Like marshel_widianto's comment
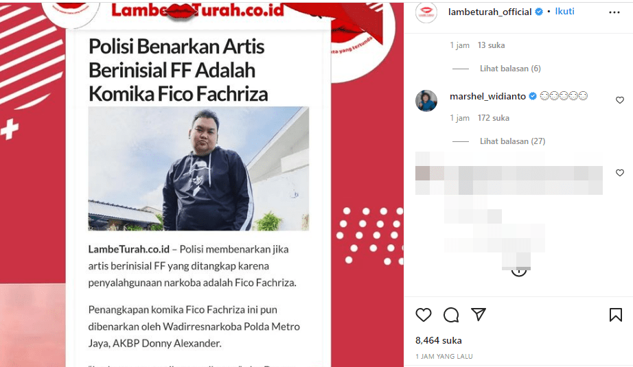This screenshot has width=633, height=367. 620,100
